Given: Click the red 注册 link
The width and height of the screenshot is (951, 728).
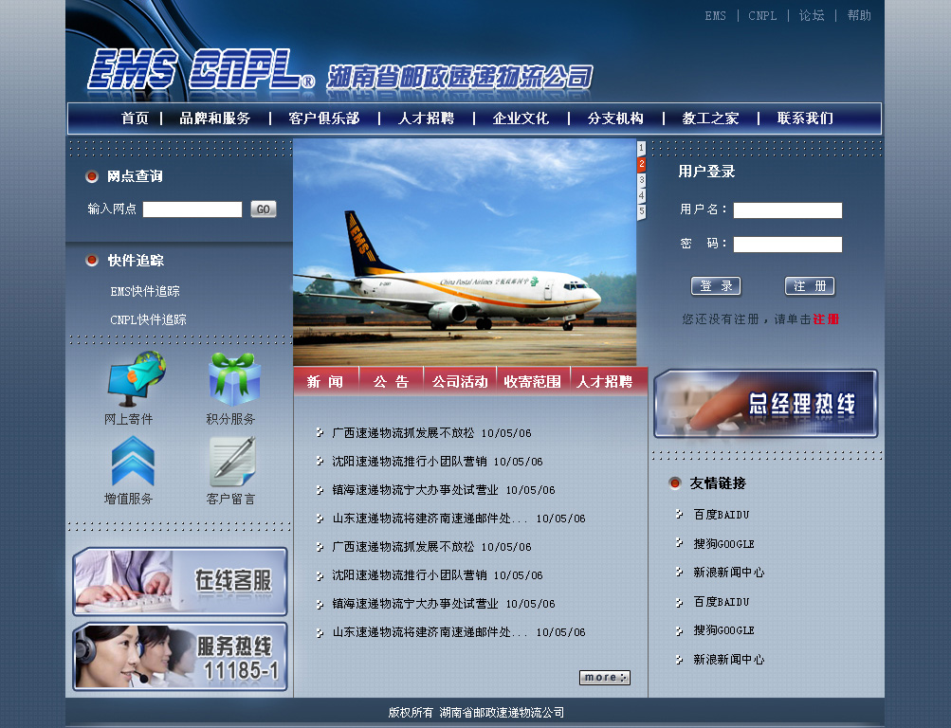Looking at the screenshot, I should [x=826, y=319].
